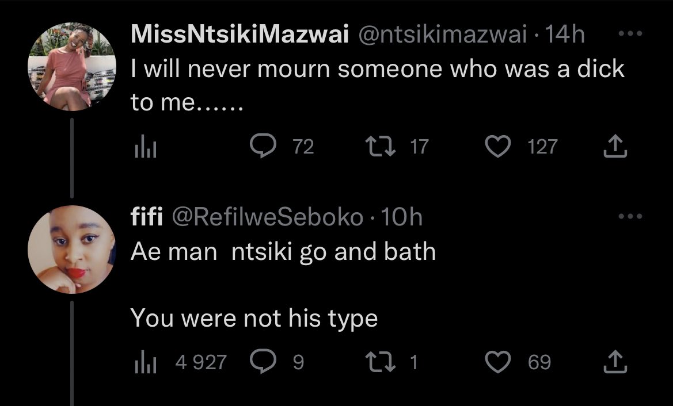
Task: Open the 10h timestamp of fifi's reply
Action: [401, 216]
